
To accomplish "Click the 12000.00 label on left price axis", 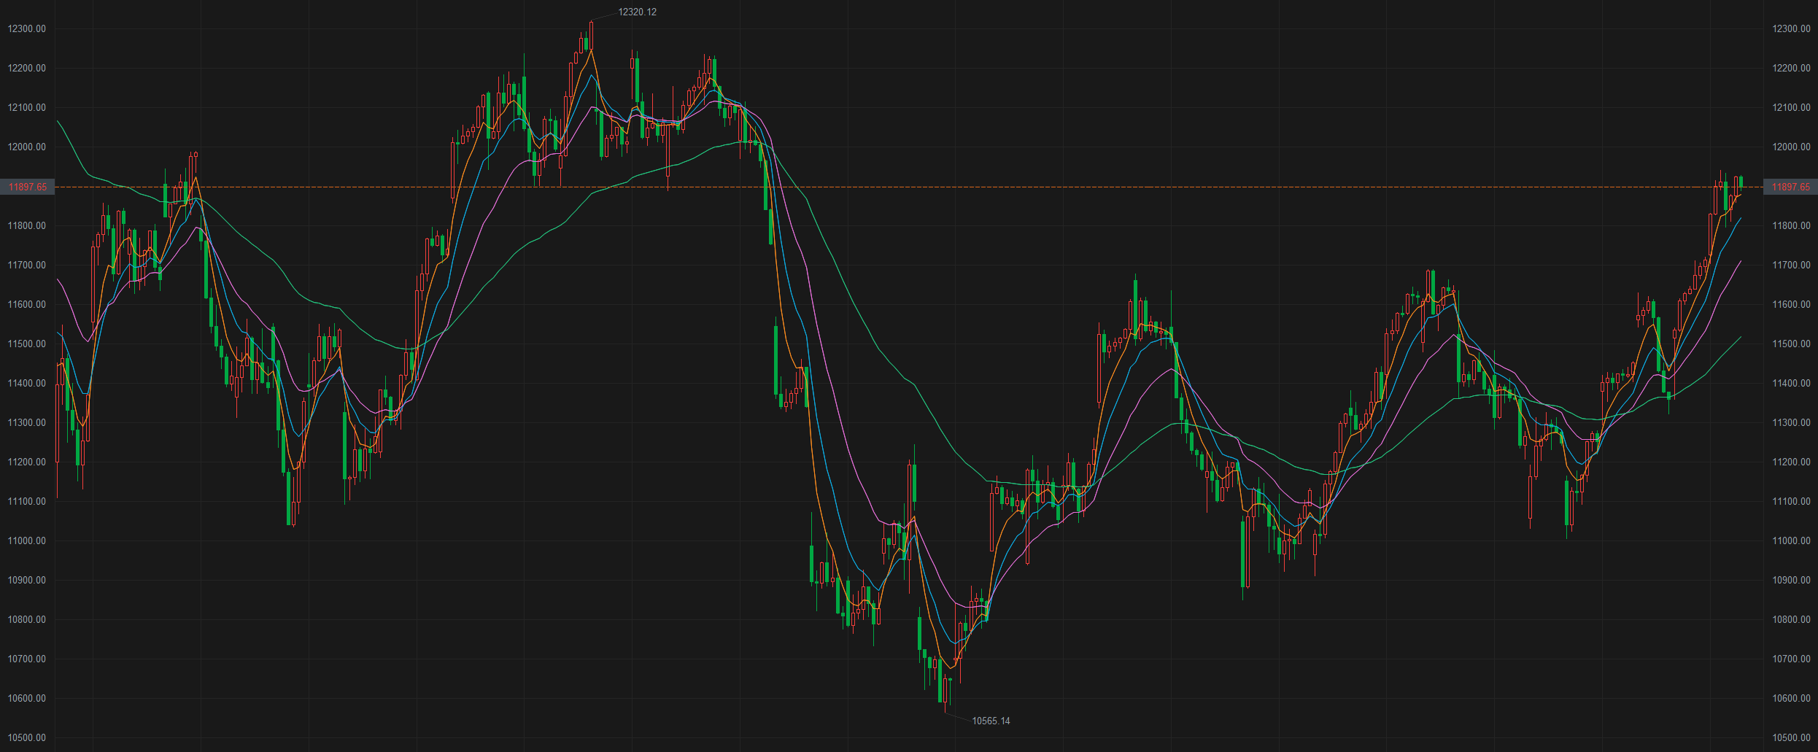I will tap(27, 147).
